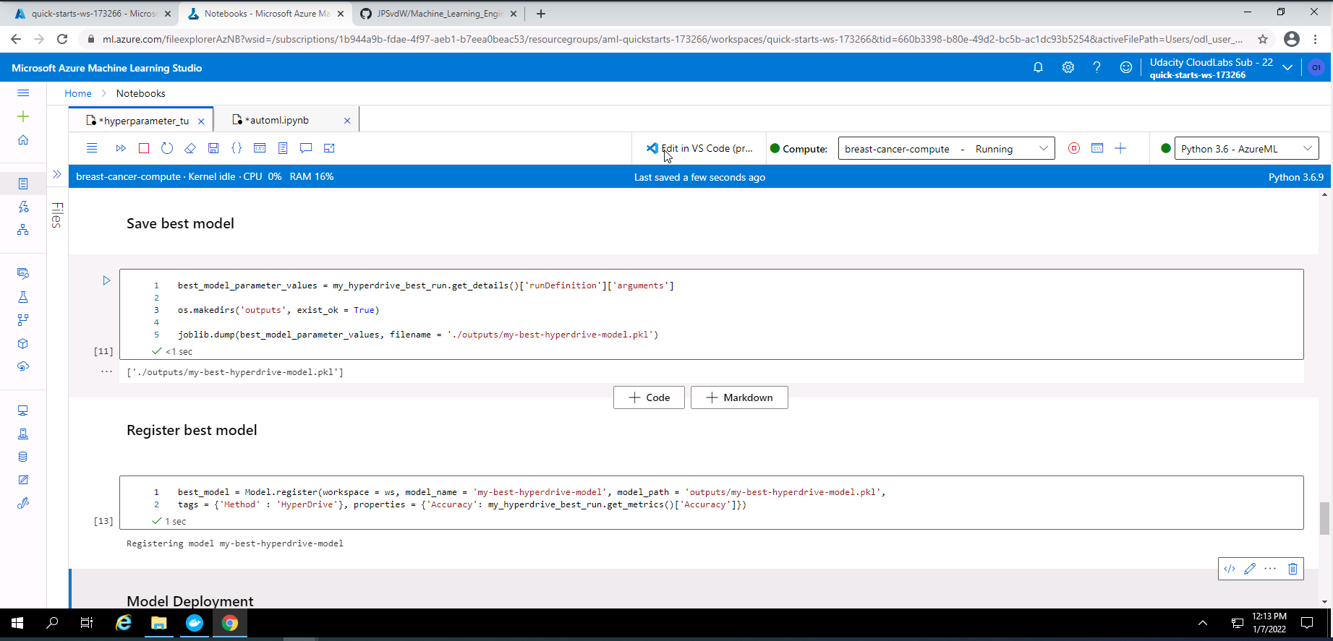This screenshot has height=641, width=1333.
Task: Expand Udacity CloudLabs workspace switcher chevron
Action: click(x=1287, y=68)
